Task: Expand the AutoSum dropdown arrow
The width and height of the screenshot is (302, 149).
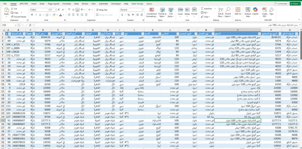Action: (x=215, y=9)
